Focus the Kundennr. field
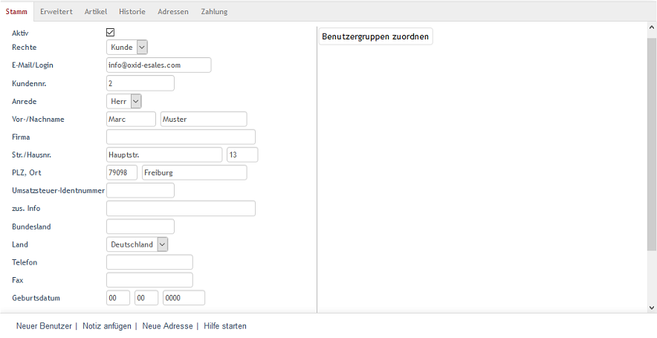 click(x=140, y=83)
